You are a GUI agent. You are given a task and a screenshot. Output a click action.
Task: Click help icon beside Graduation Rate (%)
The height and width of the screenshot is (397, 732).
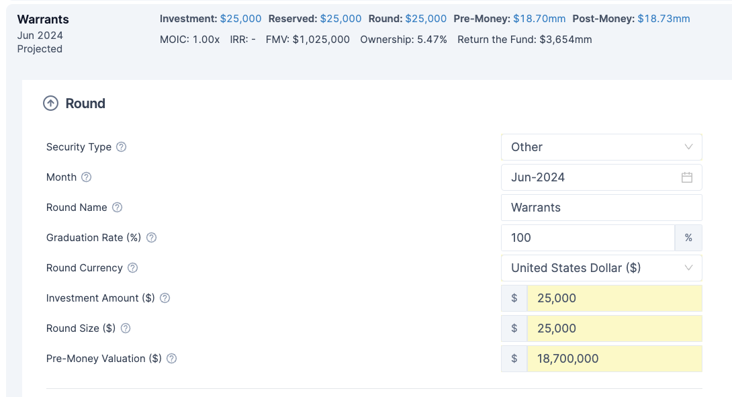click(x=151, y=238)
